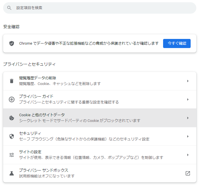Expand サイトの設定 row arrow

pos(188,155)
